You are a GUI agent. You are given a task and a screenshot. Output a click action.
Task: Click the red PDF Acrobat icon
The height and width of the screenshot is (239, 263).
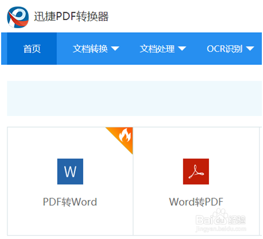click(196, 171)
